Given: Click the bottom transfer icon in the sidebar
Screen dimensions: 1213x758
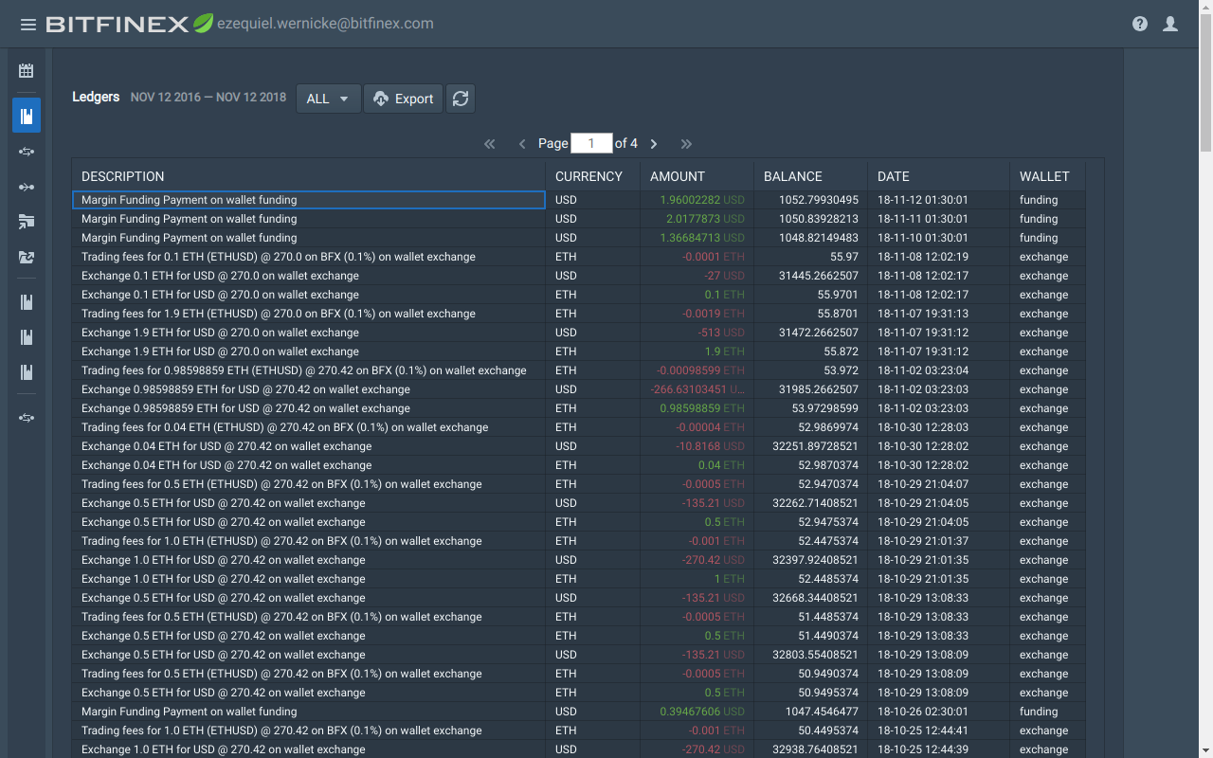Looking at the screenshot, I should [26, 417].
